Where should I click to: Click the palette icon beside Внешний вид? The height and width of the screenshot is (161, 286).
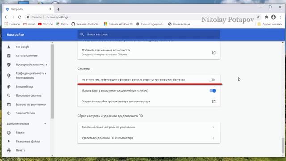(x=9, y=87)
